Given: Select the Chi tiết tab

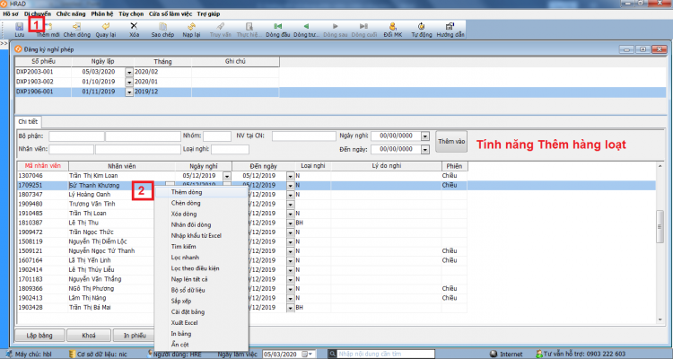Looking at the screenshot, I should click(x=28, y=121).
